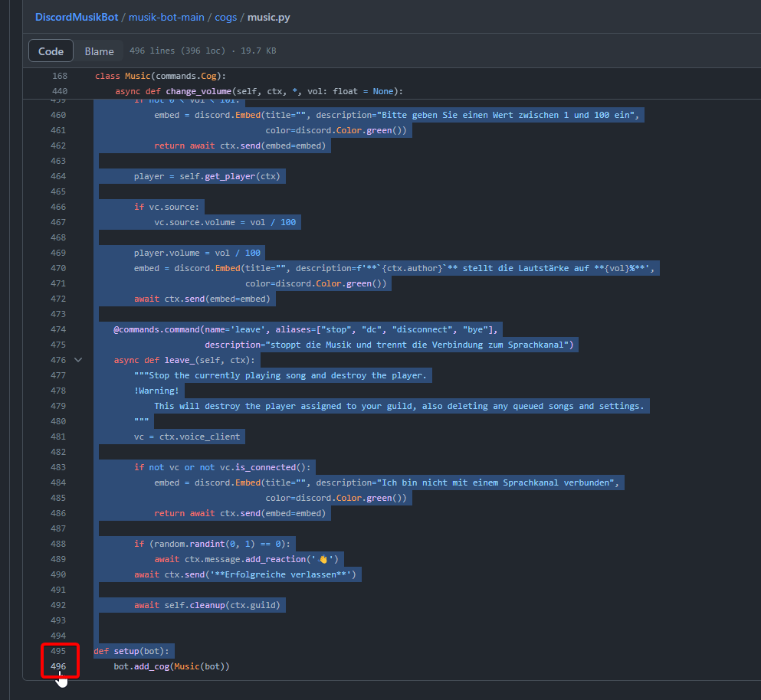Go to the cogs folder breadcrumb

click(x=227, y=17)
